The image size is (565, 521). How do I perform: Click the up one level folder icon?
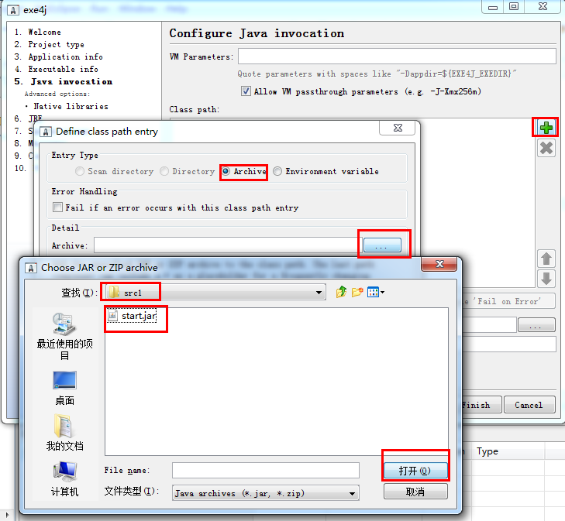tap(341, 292)
